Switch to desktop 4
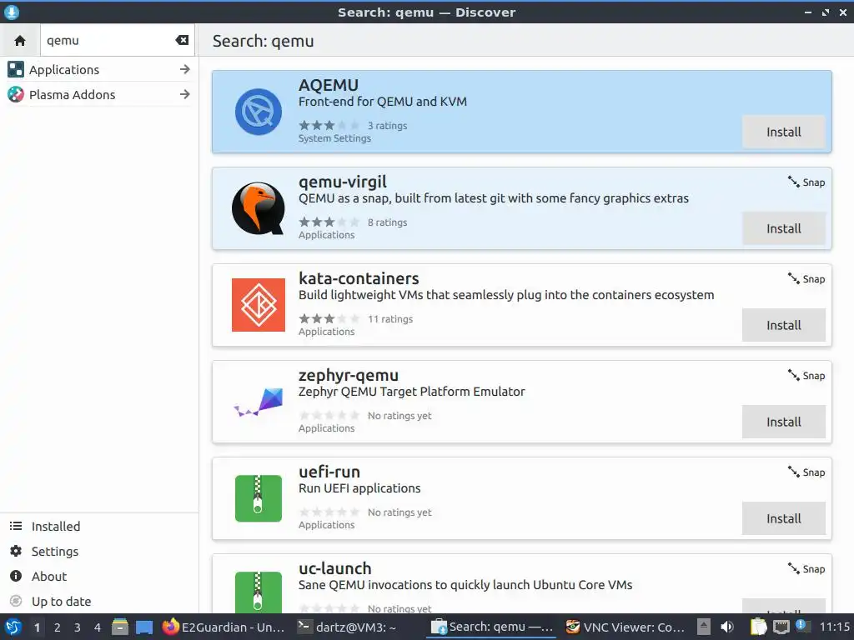This screenshot has width=854, height=640. click(x=98, y=627)
